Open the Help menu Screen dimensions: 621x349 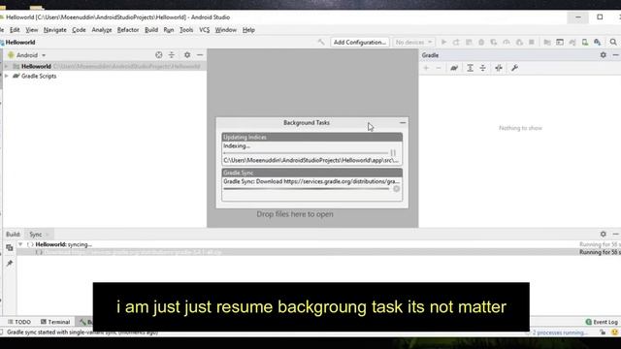click(248, 30)
